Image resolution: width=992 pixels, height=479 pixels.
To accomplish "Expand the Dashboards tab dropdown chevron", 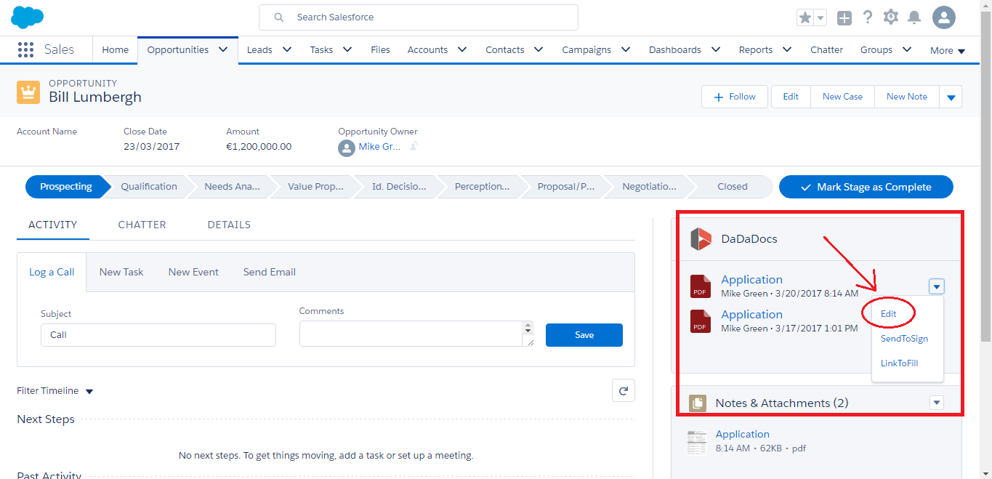I will pos(716,49).
